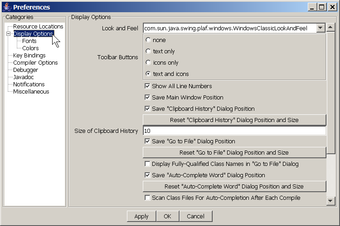Open the Look and Feel dropdown

[x=321, y=28]
